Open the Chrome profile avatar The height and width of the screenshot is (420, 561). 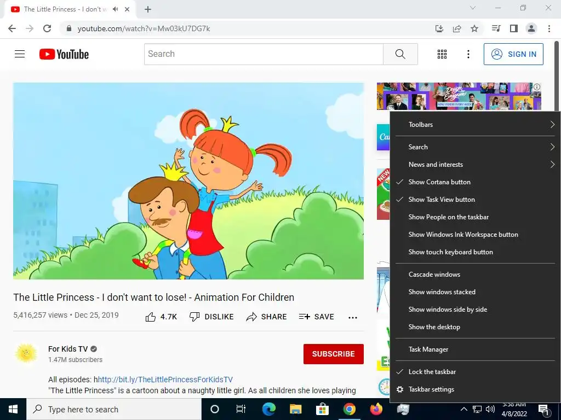click(531, 28)
